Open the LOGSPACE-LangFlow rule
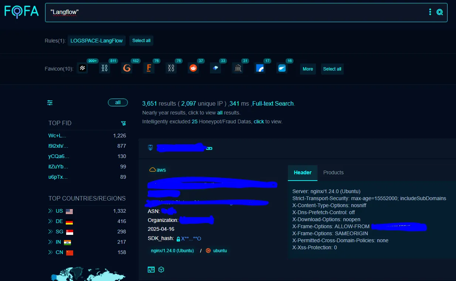 (x=96, y=41)
